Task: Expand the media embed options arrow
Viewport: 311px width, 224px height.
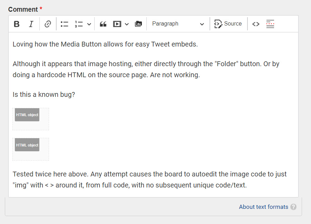Action: click(x=127, y=24)
